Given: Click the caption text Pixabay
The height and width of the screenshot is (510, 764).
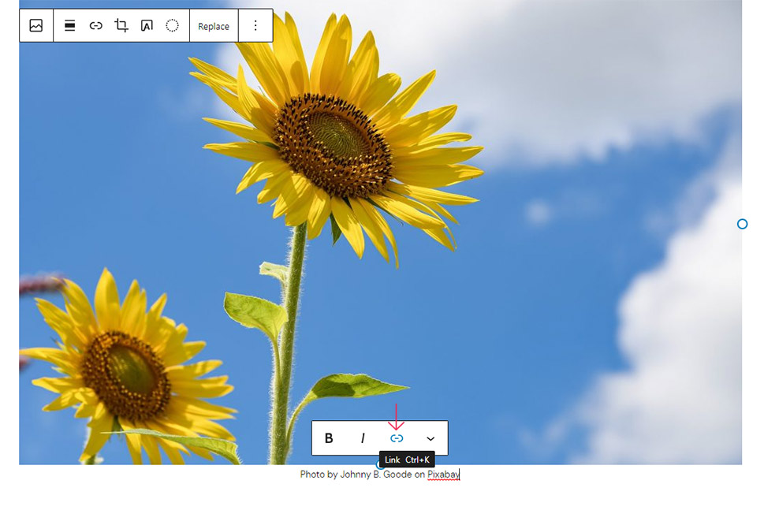Looking at the screenshot, I should tap(443, 475).
